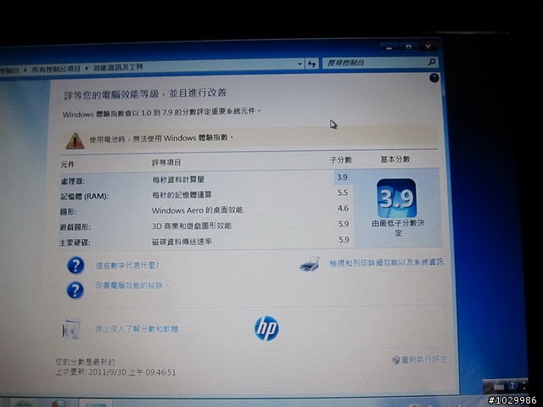Minimize the performance information window
This screenshot has height=407, width=543.
389,47
